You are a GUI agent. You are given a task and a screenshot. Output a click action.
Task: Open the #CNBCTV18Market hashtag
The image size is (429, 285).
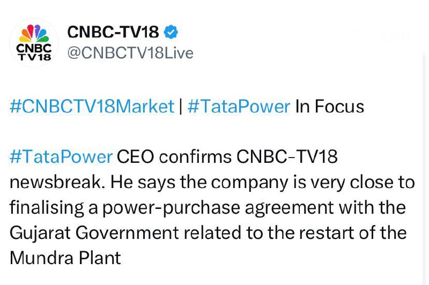pos(92,106)
